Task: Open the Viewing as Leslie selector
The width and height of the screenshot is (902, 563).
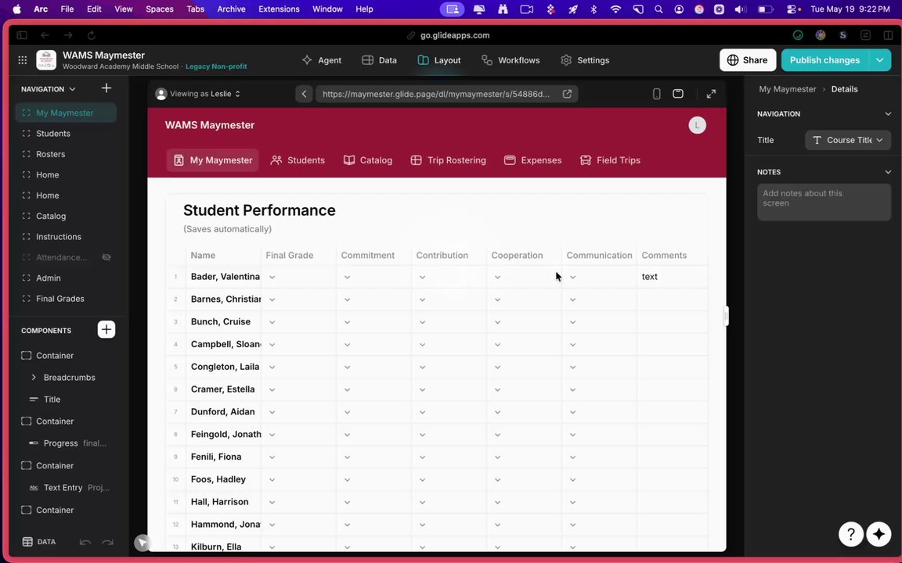Action: tap(198, 94)
